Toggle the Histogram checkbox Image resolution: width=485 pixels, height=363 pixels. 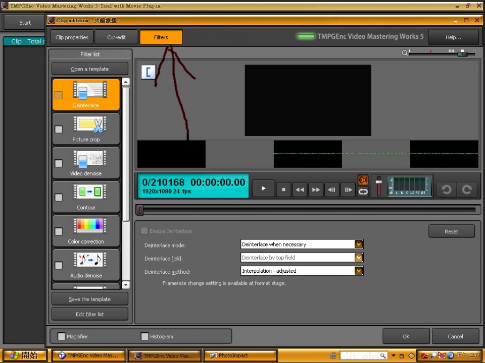coord(145,336)
